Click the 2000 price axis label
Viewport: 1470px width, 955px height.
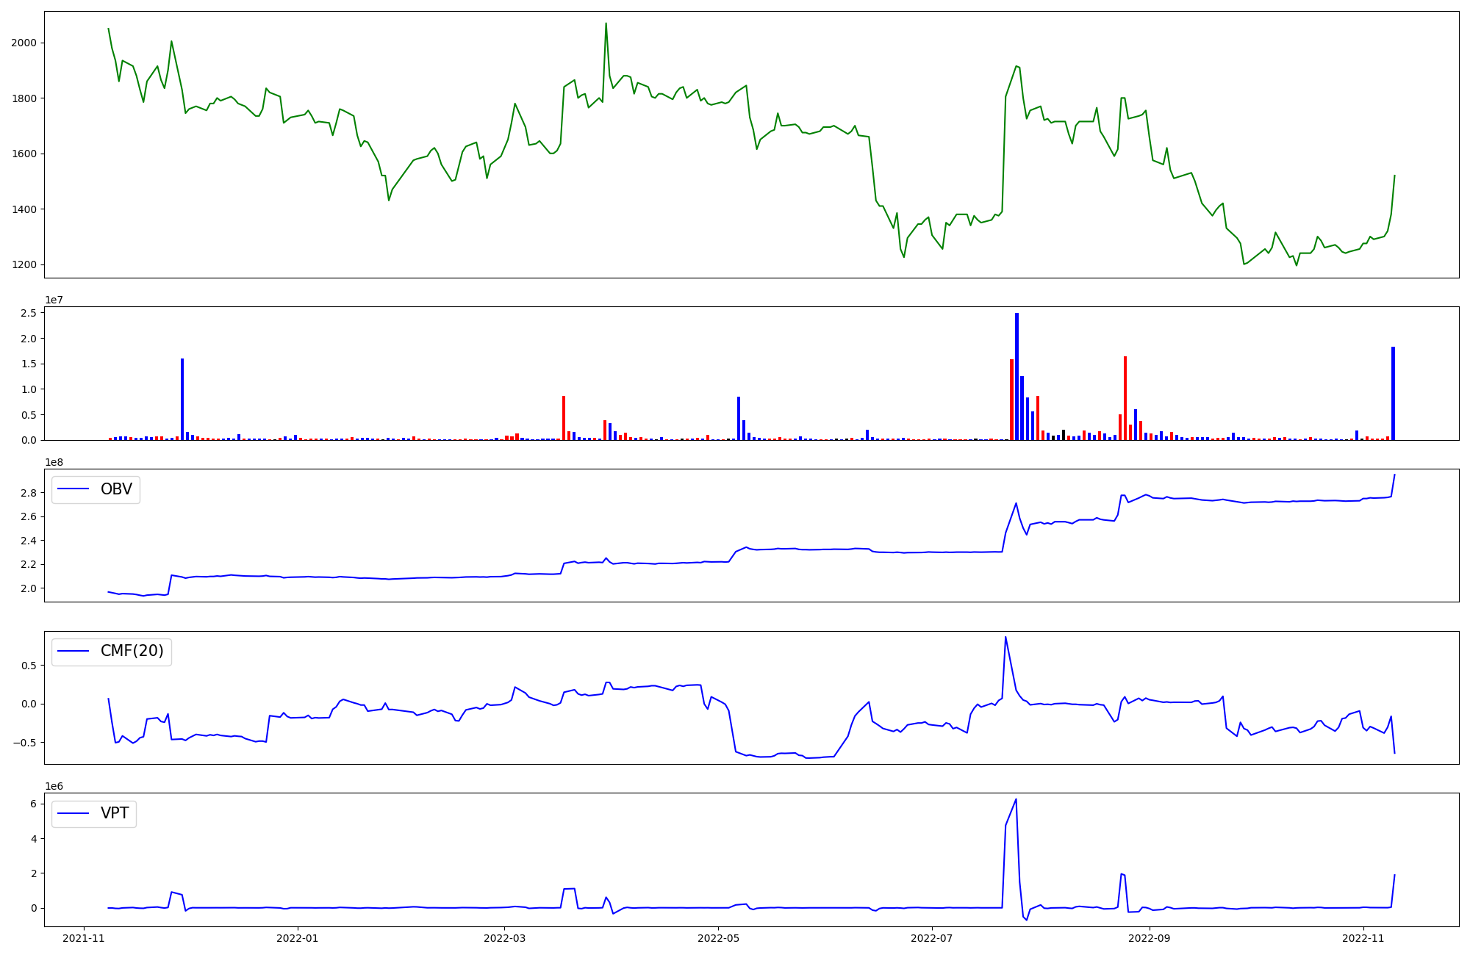click(x=24, y=43)
